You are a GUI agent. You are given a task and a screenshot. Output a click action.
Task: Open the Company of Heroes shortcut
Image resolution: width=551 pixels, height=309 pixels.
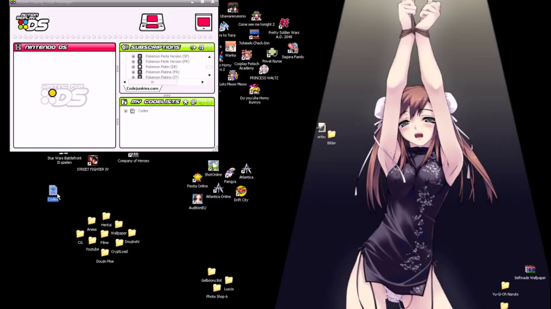133,154
